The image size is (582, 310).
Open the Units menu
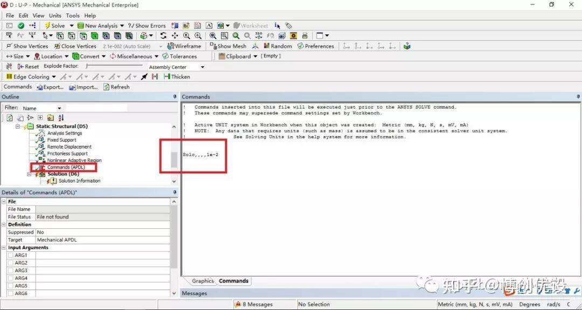[55, 15]
